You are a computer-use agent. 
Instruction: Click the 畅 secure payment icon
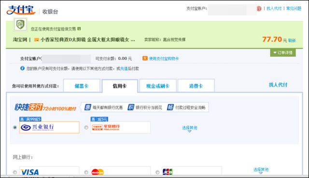[170, 107]
